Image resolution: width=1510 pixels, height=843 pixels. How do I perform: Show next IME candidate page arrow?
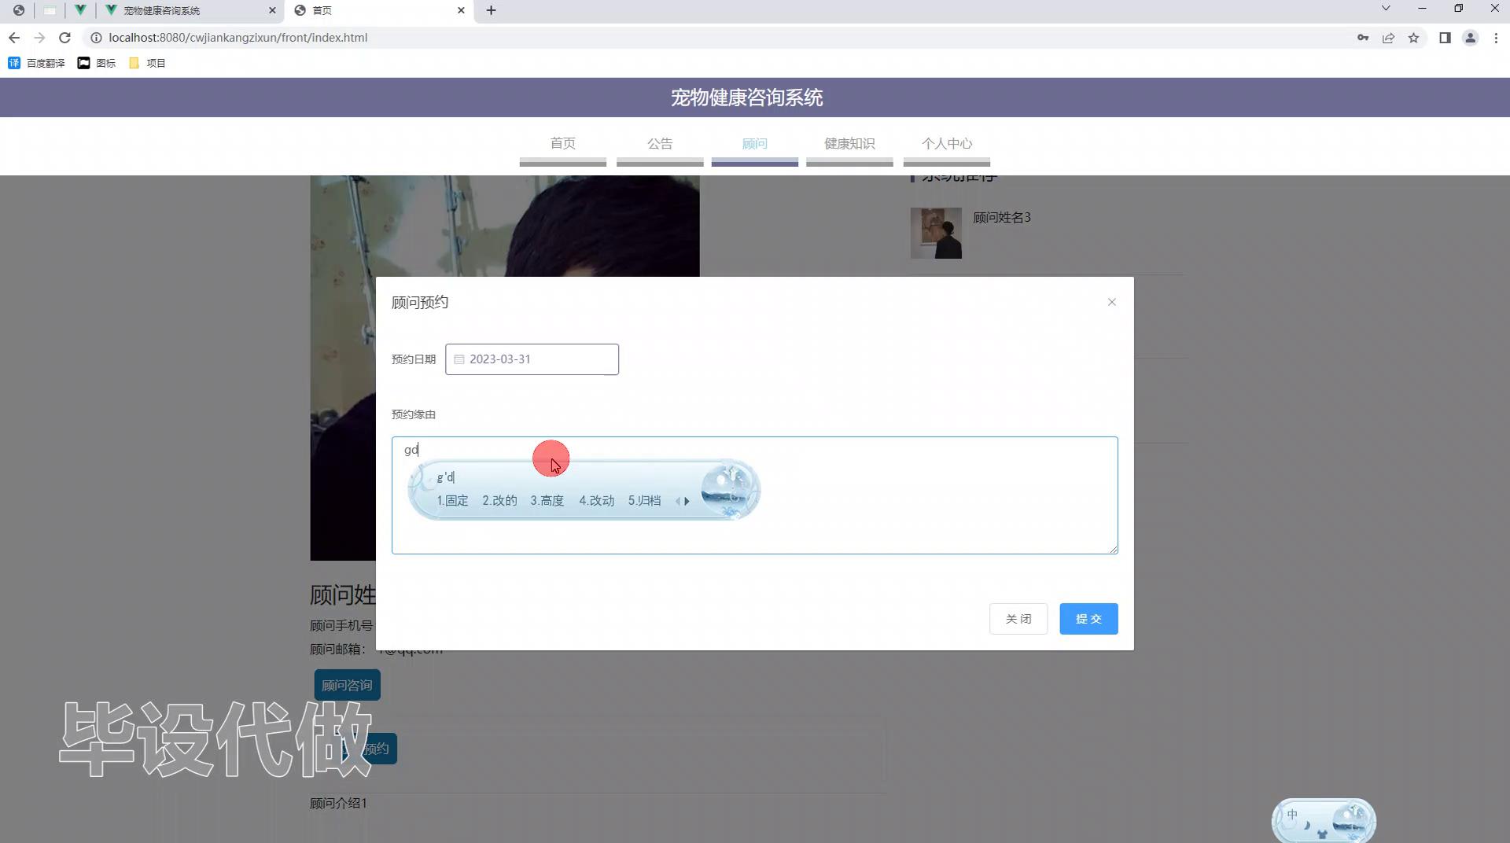click(x=687, y=501)
